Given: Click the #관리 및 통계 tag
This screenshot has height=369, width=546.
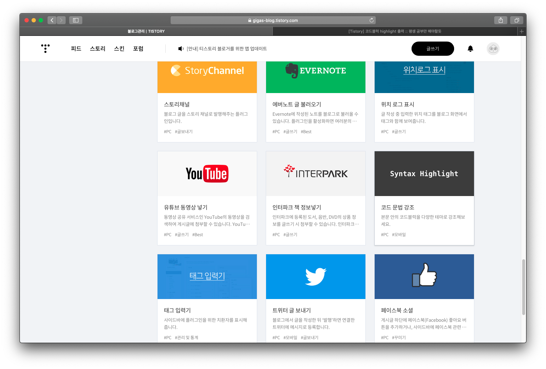Looking at the screenshot, I should click(x=187, y=338).
